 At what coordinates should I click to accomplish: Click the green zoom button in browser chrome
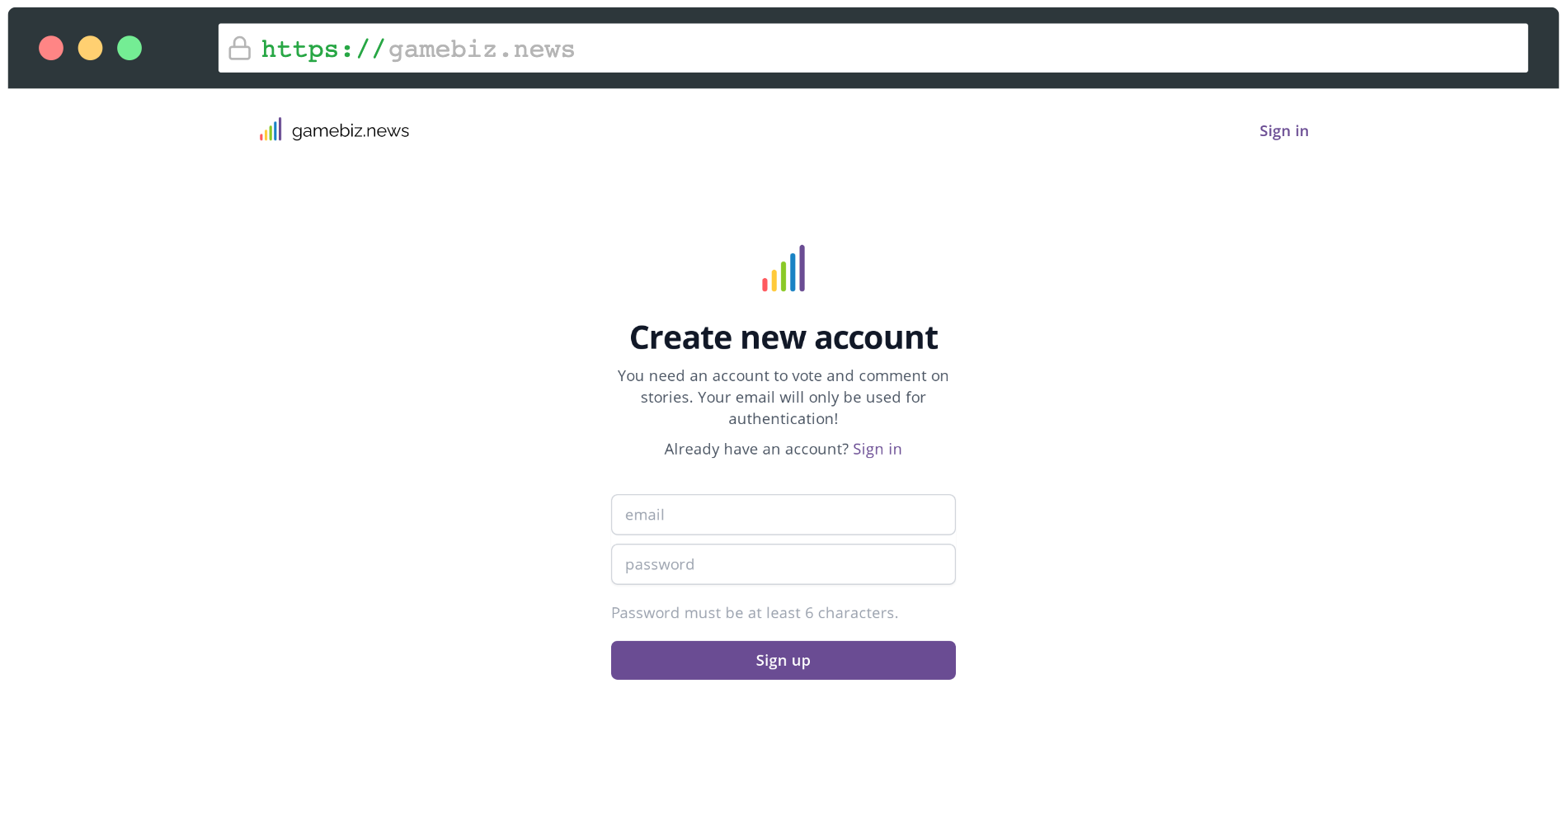click(x=129, y=48)
